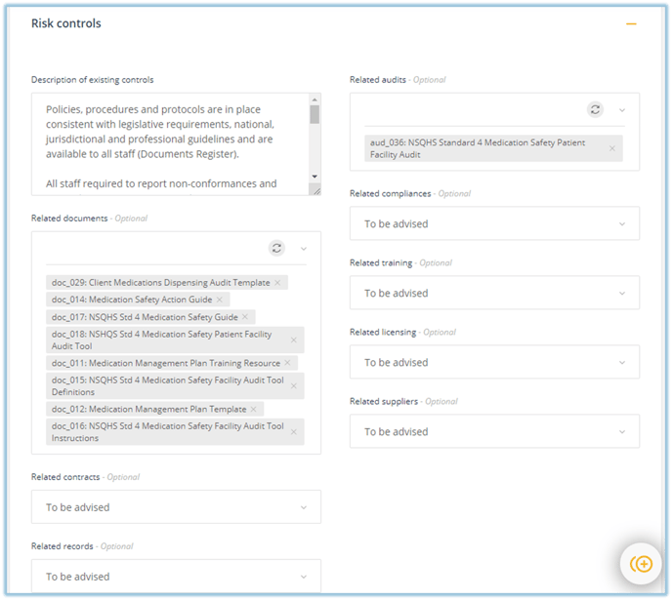Open the Related contracts dropdown
672x600 pixels.
(x=176, y=506)
